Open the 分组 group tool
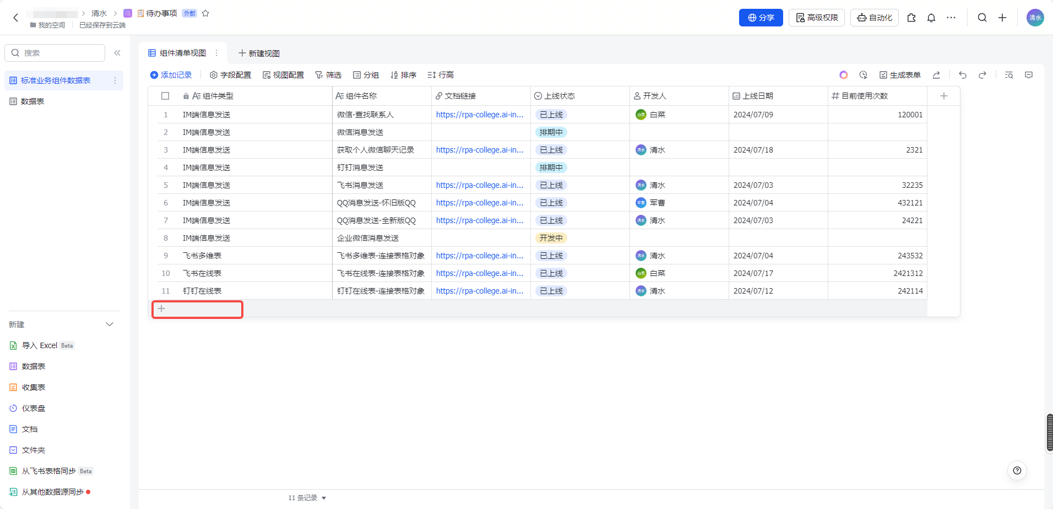Image resolution: width=1053 pixels, height=509 pixels. pos(366,75)
